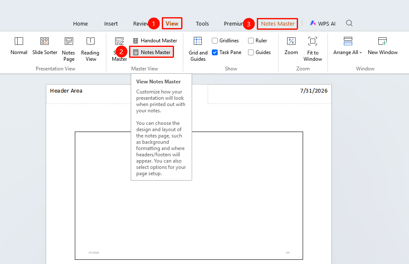
Task: Open the Handout Master view
Action: click(x=155, y=41)
